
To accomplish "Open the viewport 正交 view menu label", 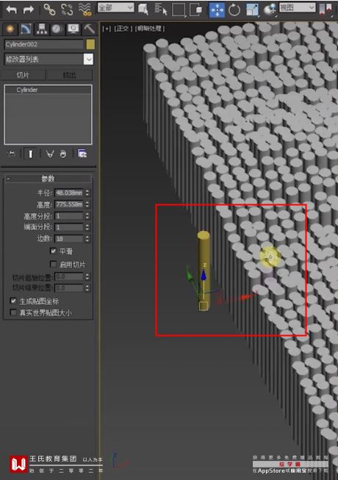I will [x=123, y=29].
